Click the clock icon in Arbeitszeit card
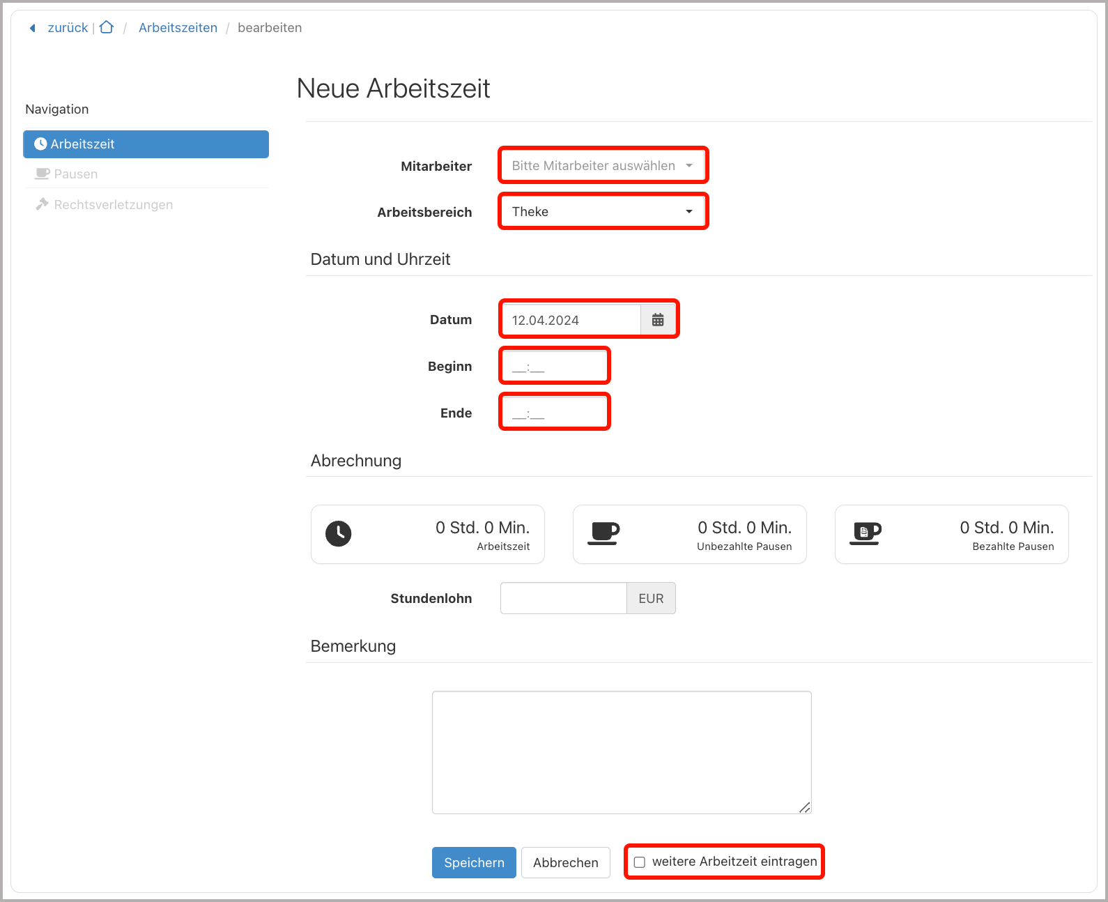 [x=339, y=534]
